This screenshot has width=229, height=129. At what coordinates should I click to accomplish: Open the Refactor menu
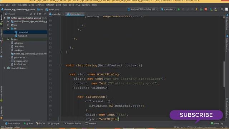coord(50,5)
